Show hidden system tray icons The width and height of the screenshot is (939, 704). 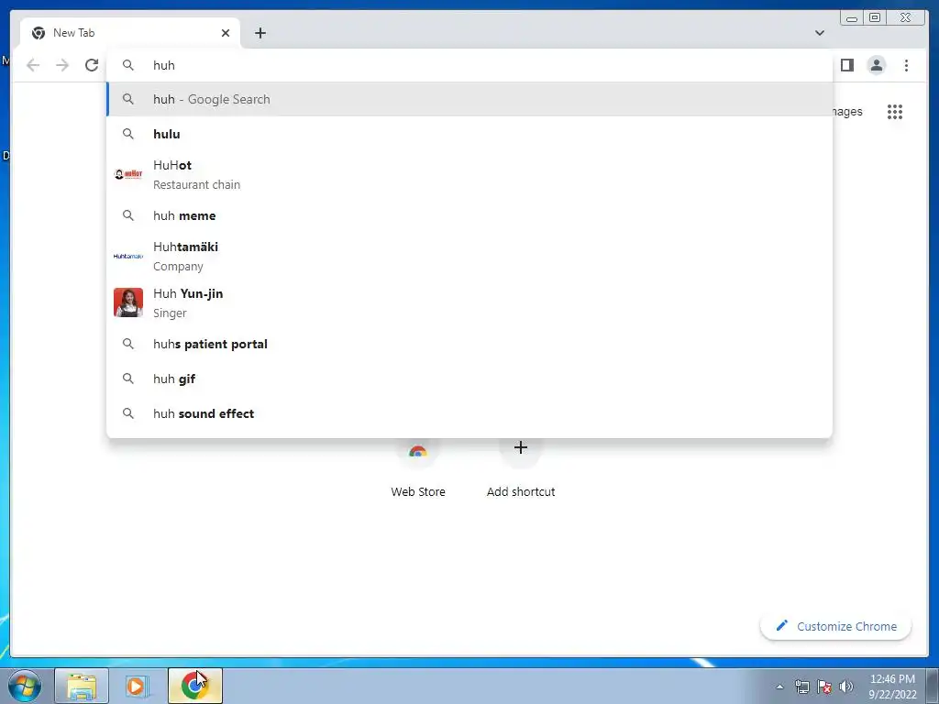(779, 687)
